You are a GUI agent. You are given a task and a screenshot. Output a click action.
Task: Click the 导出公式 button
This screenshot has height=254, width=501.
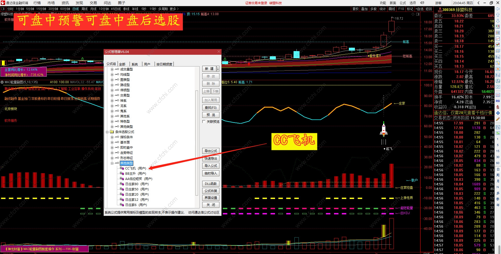211,151
